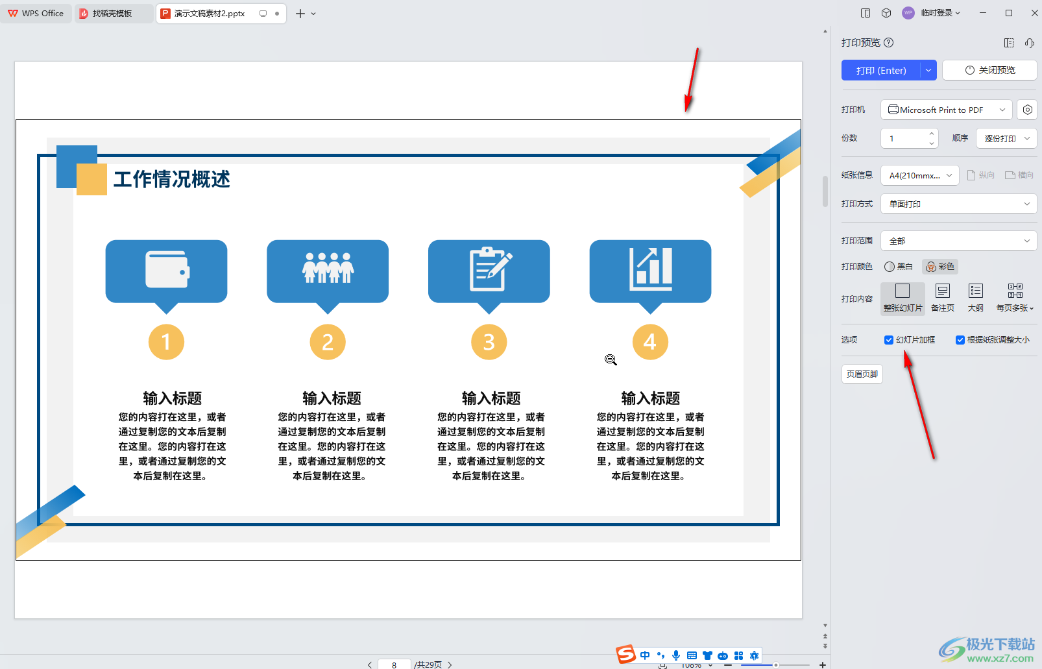
Task: Open Sogou toolbox four-squares icon
Action: [738, 655]
